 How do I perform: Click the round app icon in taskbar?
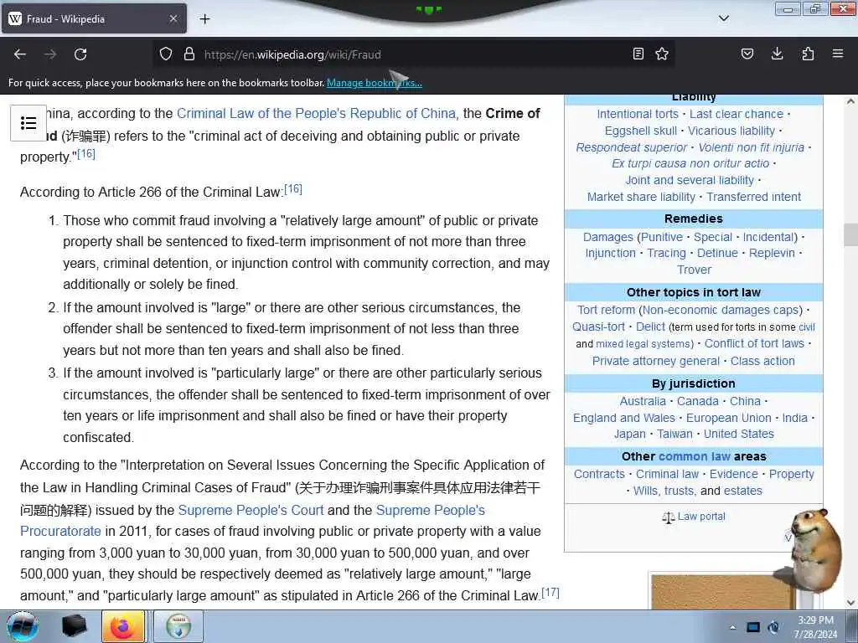[x=178, y=626]
